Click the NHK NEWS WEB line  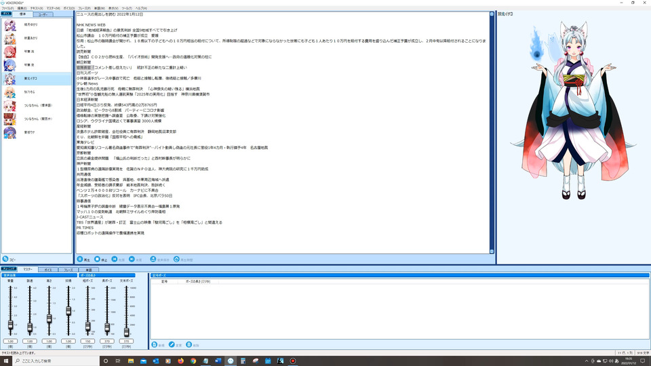coord(91,25)
